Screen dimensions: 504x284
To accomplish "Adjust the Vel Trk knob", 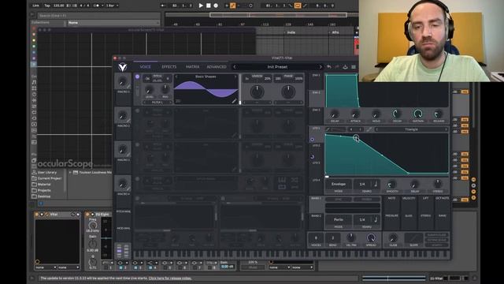I will pyautogui.click(x=350, y=238).
